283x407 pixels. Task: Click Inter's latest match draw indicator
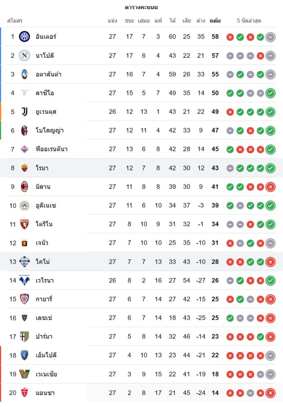click(x=270, y=37)
